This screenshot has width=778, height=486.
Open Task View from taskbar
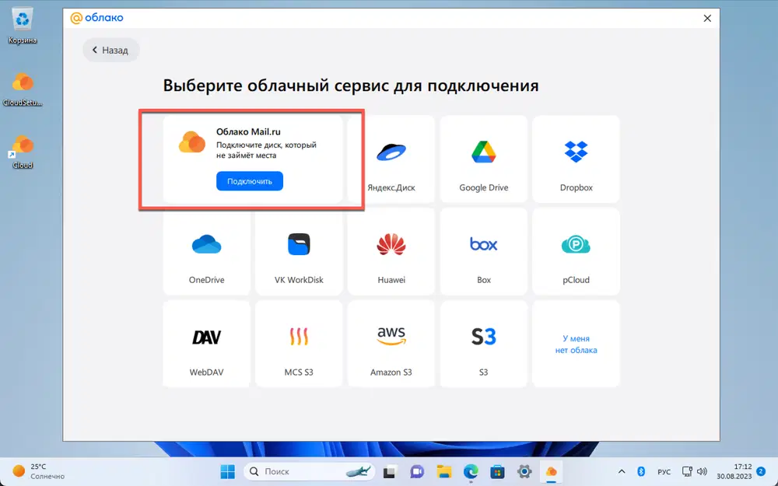(x=390, y=471)
